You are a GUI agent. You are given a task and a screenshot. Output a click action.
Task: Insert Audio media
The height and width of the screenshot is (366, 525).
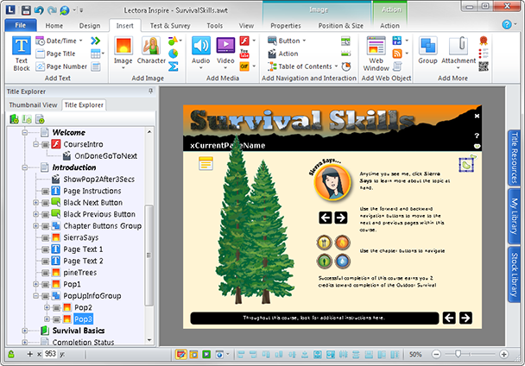click(201, 46)
